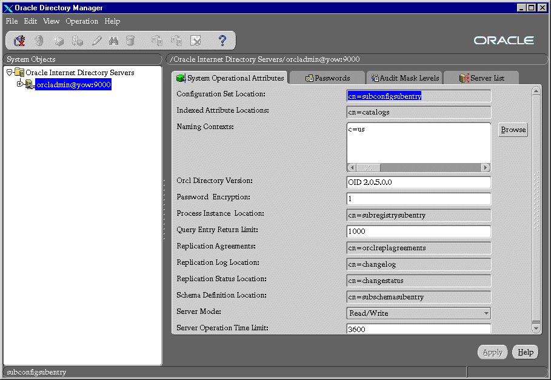Click the Query Entry Return Limit field
This screenshot has height=380, width=551.
coord(418,232)
